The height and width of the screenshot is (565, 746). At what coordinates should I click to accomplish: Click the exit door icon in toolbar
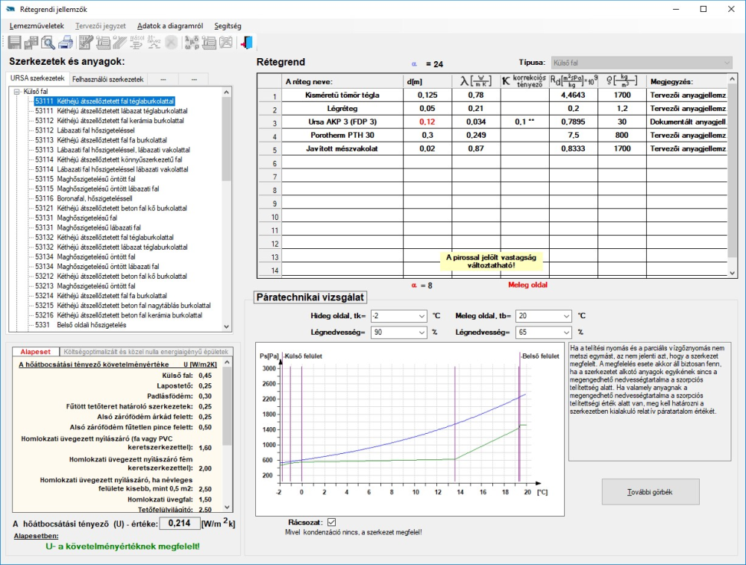248,42
